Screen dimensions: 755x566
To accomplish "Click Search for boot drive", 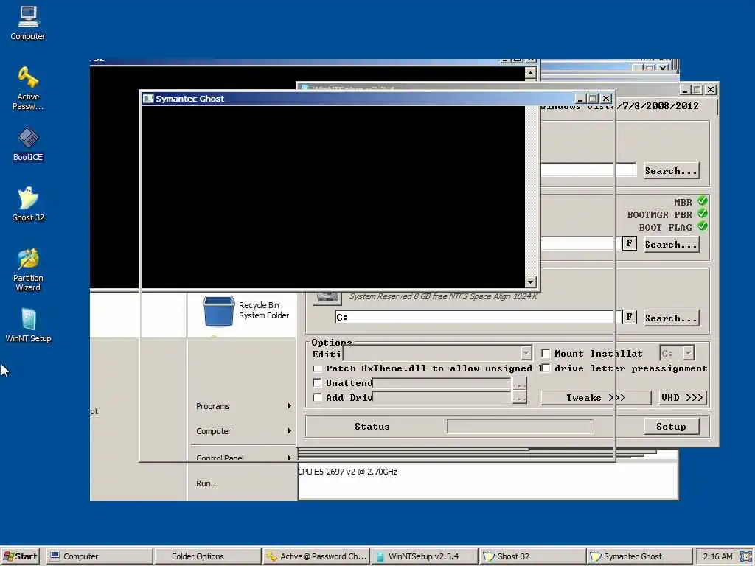I will pyautogui.click(x=671, y=245).
